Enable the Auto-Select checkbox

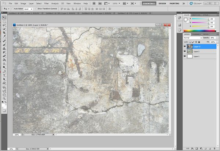point(12,8)
